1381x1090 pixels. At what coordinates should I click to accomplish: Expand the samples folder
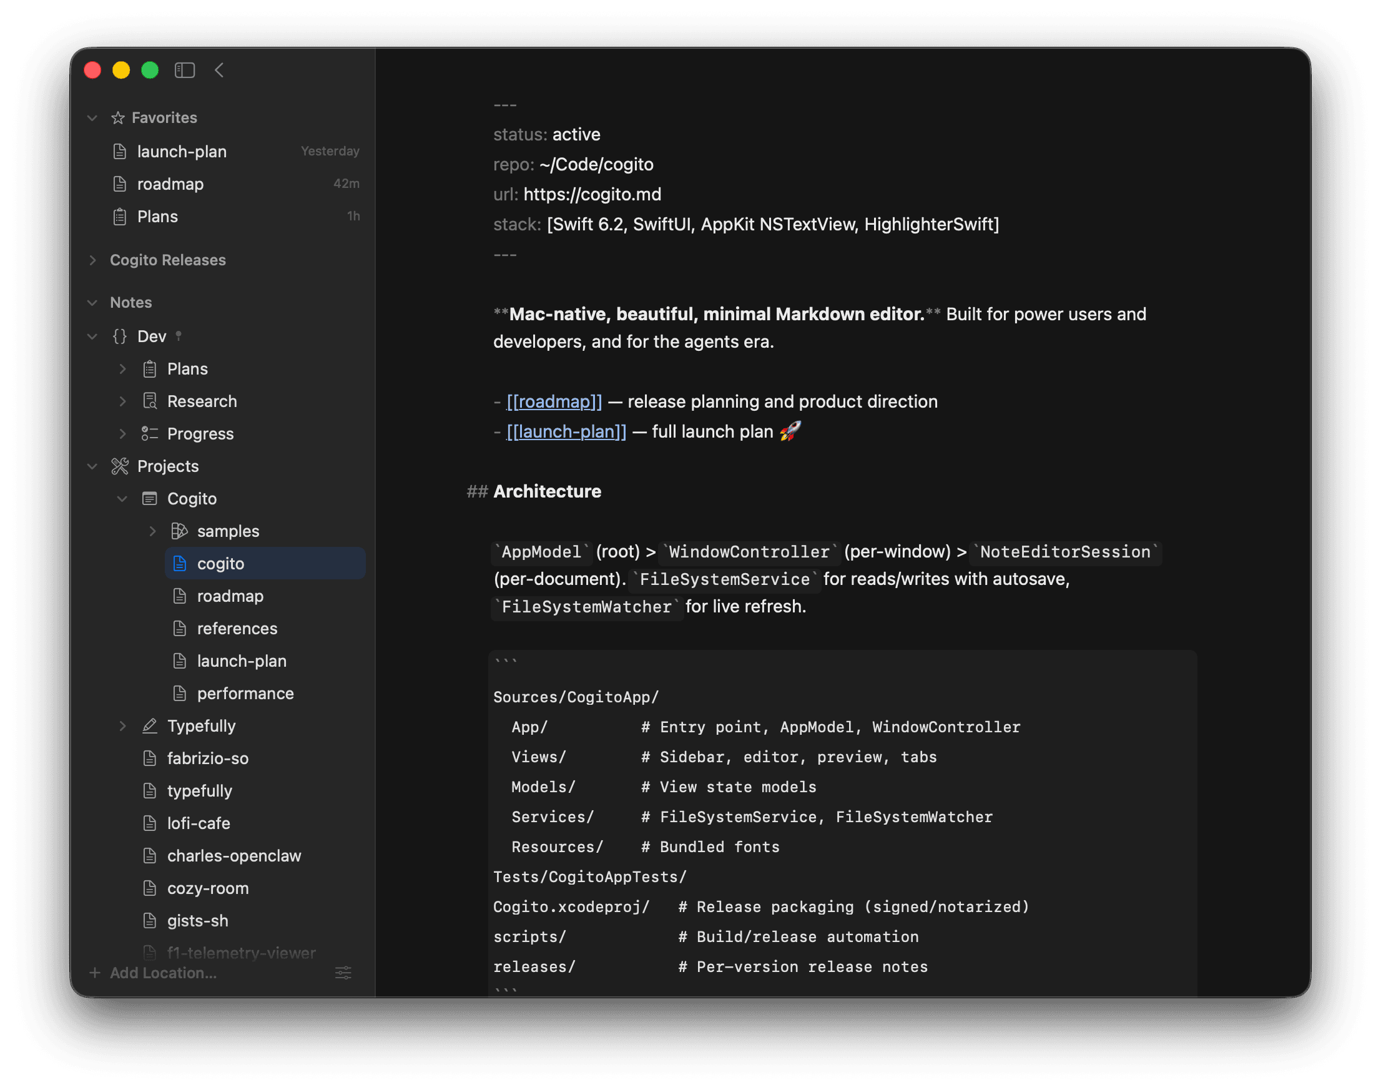152,532
